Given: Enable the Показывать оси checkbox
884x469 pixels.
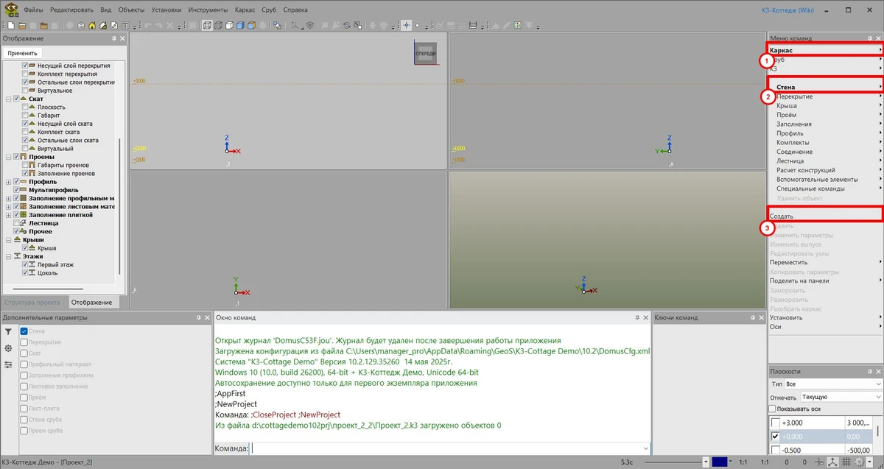Looking at the screenshot, I should pos(772,409).
